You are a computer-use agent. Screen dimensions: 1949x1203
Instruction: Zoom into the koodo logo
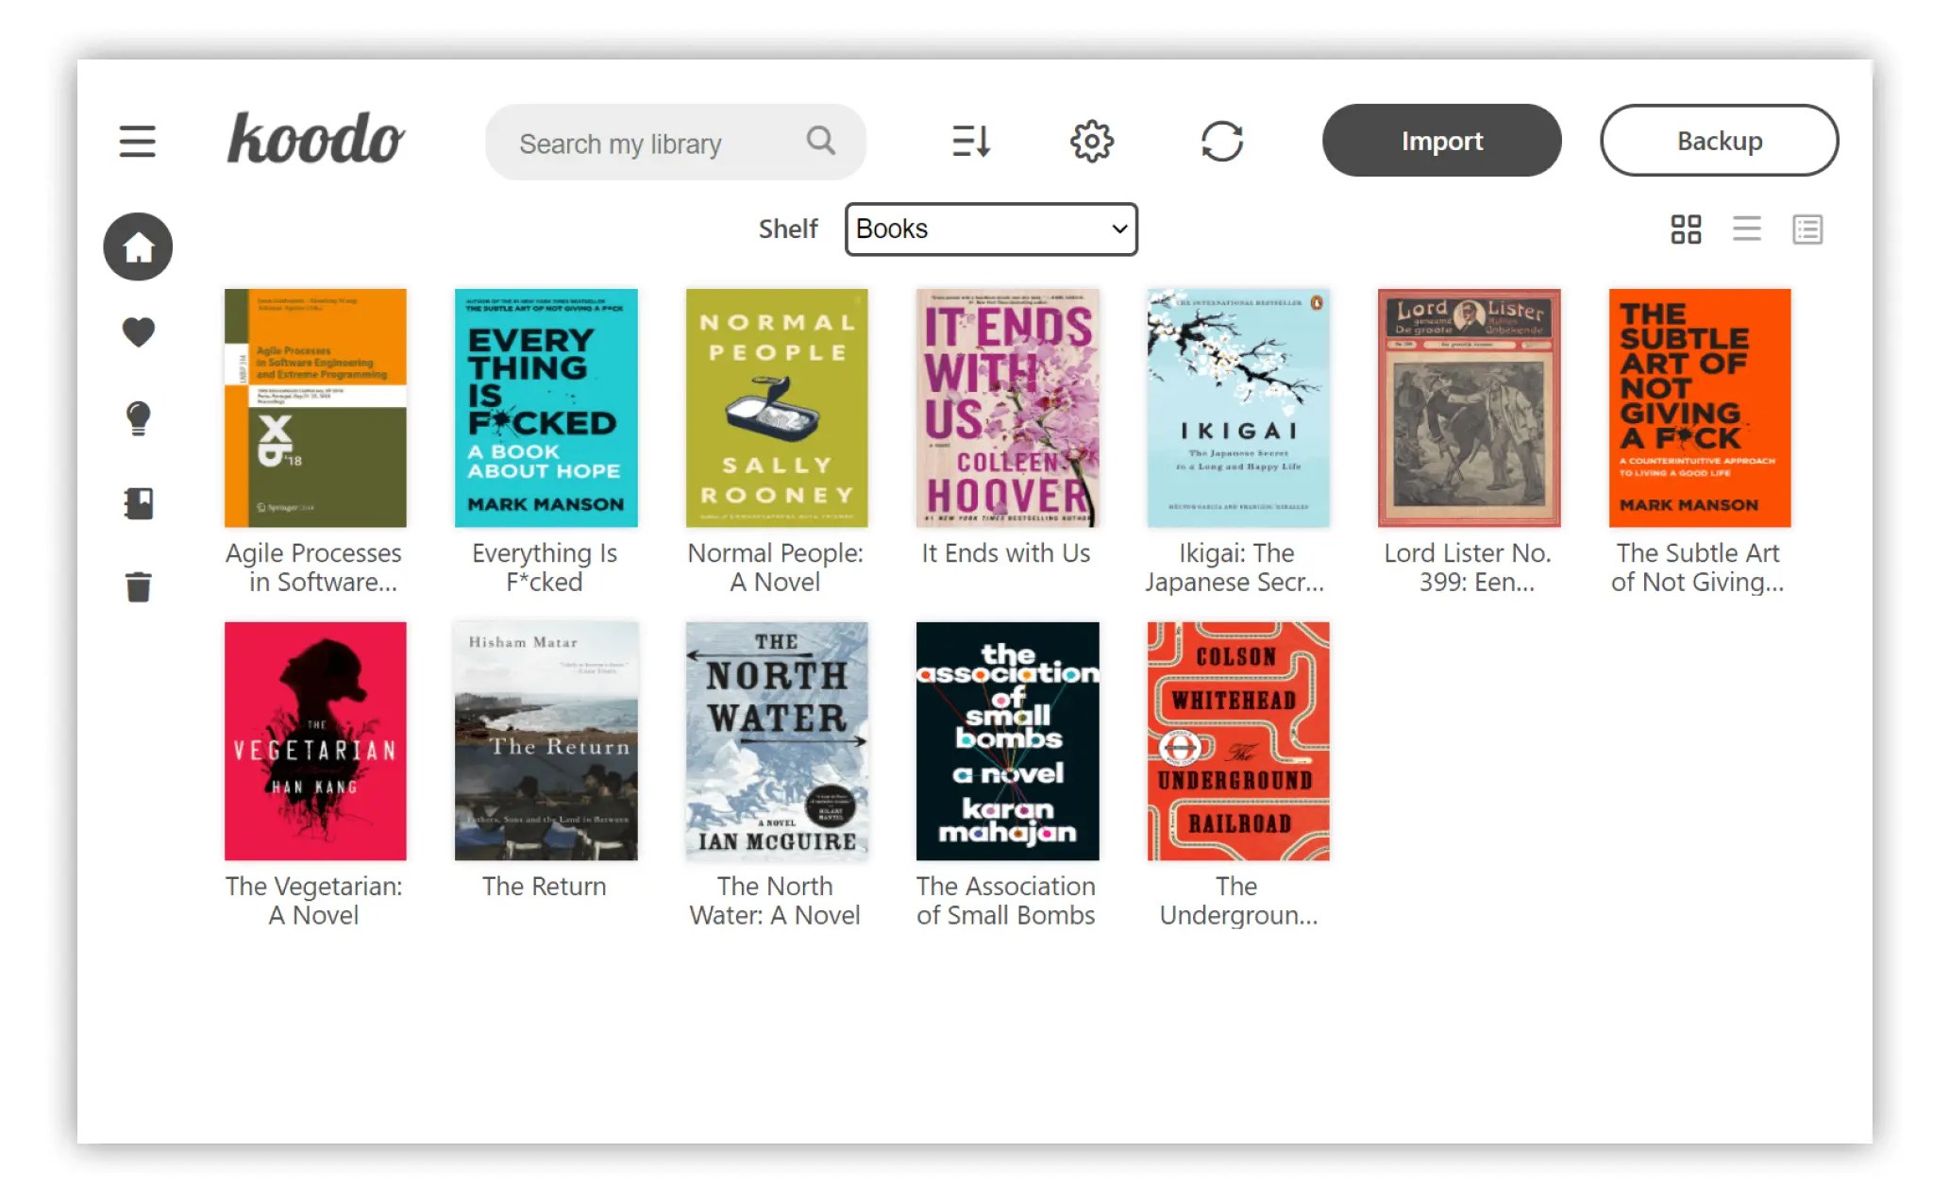click(315, 140)
